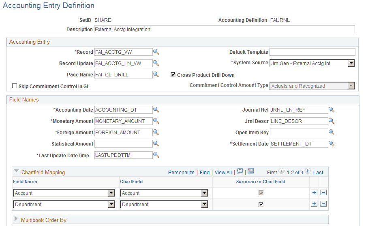Focus the Default Template text box

pyautogui.click(x=312, y=52)
